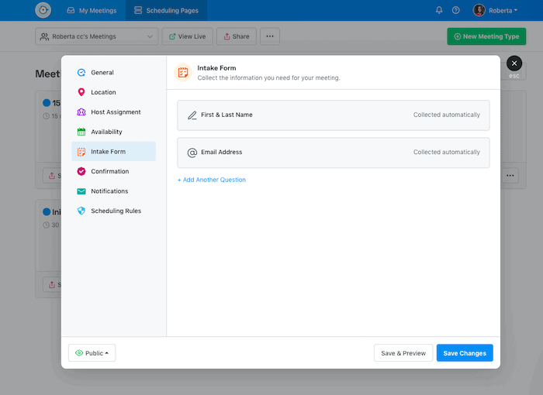Switch to My Meetings tab

coord(92,10)
